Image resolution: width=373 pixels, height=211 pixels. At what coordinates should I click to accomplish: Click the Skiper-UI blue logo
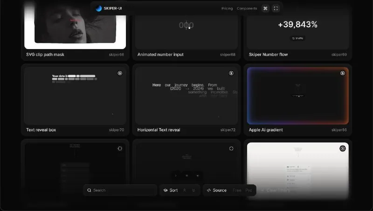point(99,8)
